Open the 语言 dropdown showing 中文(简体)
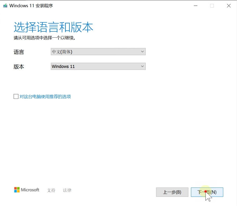The image size is (237, 206). pyautogui.click(x=98, y=52)
